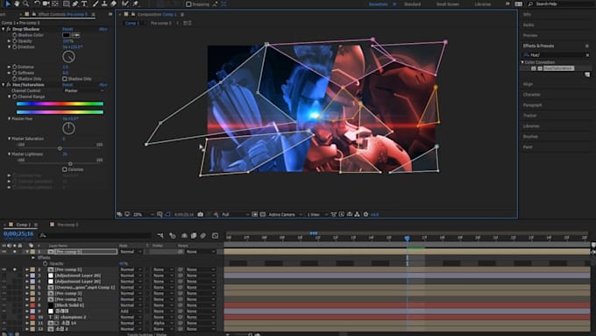Screen dimensions: 596x336
Task: Click the Master Lightness slider handle
Action: 70,164
